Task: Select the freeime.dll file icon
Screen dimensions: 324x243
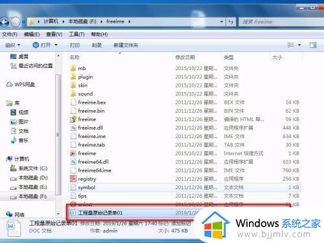Action: (x=73, y=128)
